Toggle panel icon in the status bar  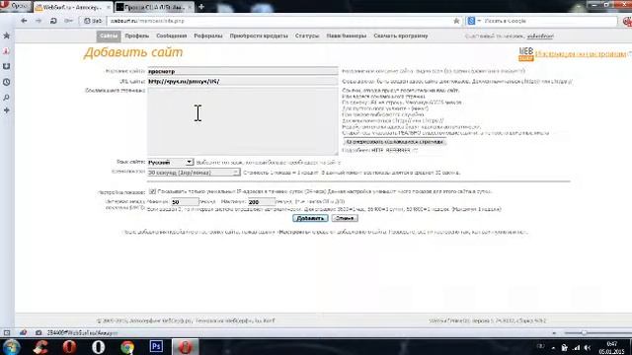click(x=7, y=333)
